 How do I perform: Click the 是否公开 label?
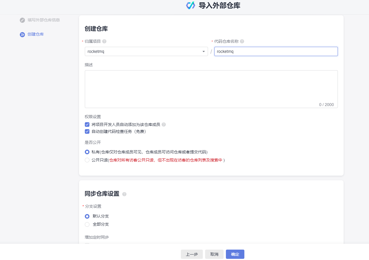pyautogui.click(x=93, y=142)
